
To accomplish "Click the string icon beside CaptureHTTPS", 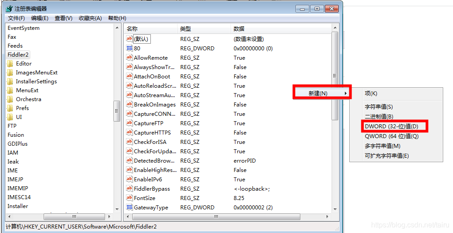I will 129,132.
